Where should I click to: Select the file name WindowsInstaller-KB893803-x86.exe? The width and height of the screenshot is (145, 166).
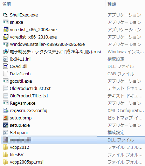pos(47,44)
